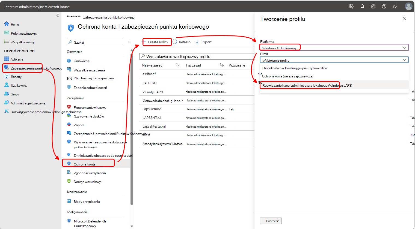415x229 pixels.
Task: Click the Create Policy button
Action: coord(157,42)
